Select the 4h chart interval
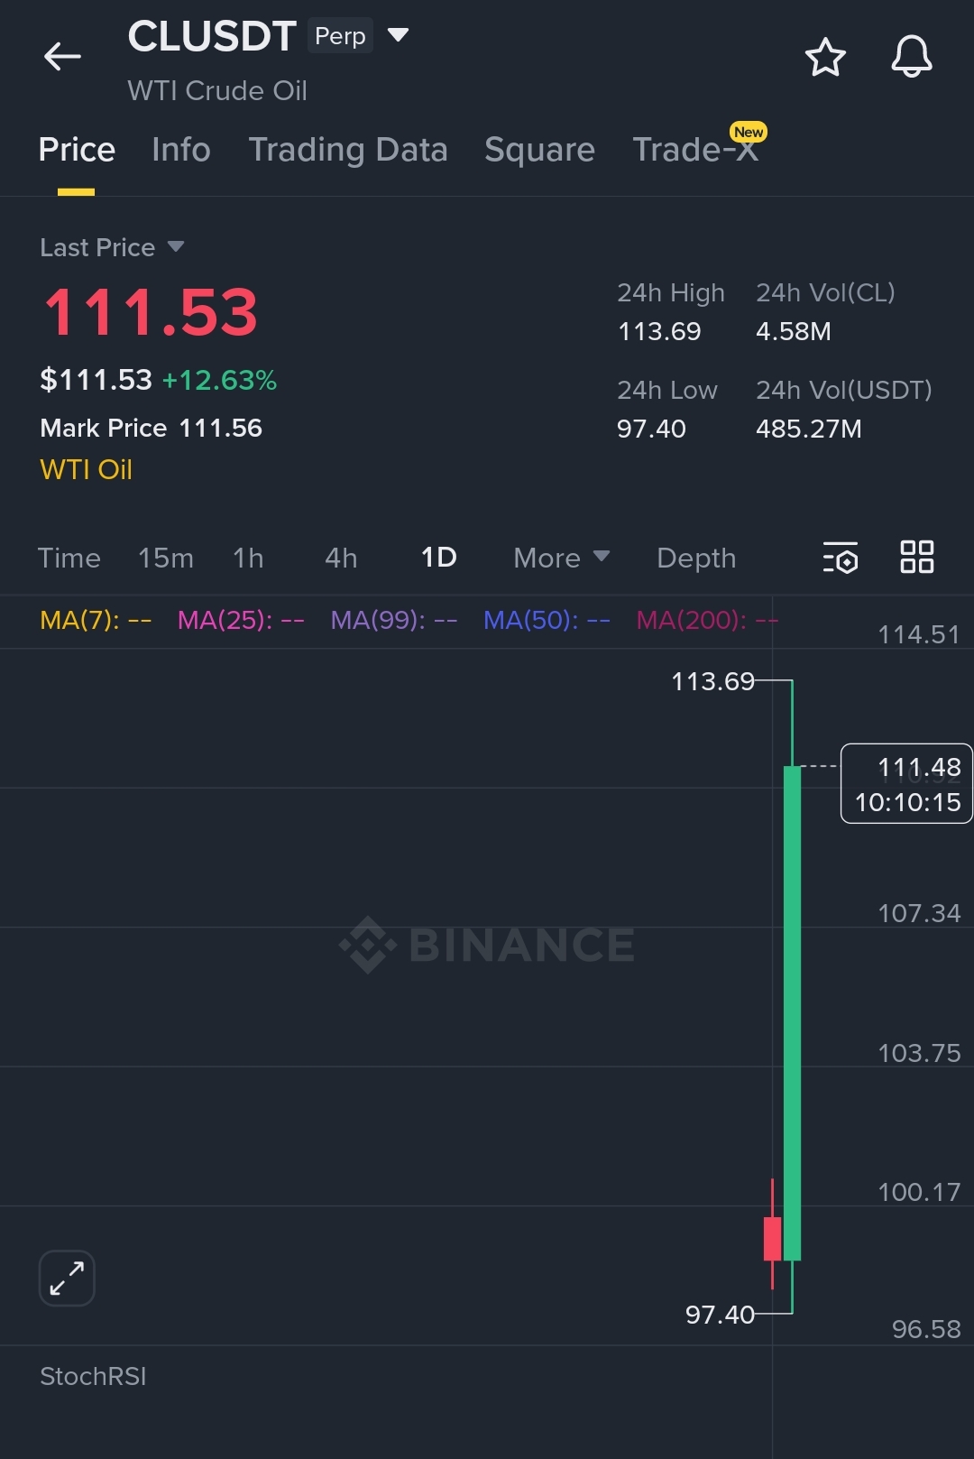974x1459 pixels. (341, 559)
